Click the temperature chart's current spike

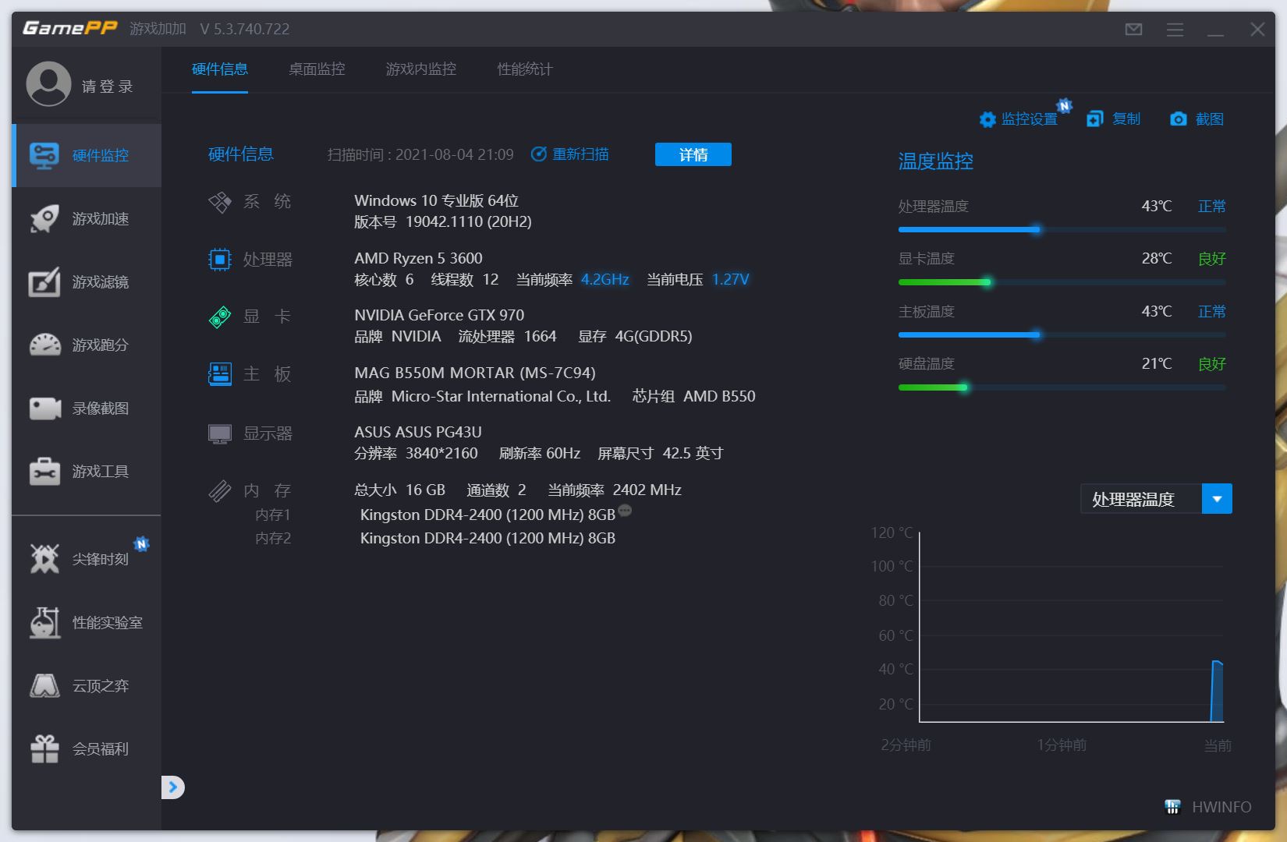pos(1217,692)
